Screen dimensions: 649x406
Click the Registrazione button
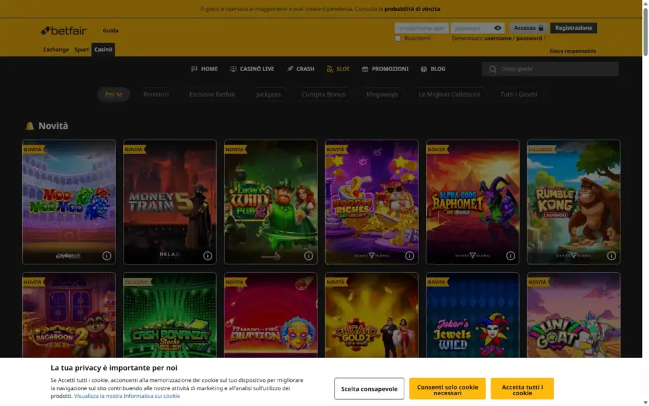tap(573, 28)
